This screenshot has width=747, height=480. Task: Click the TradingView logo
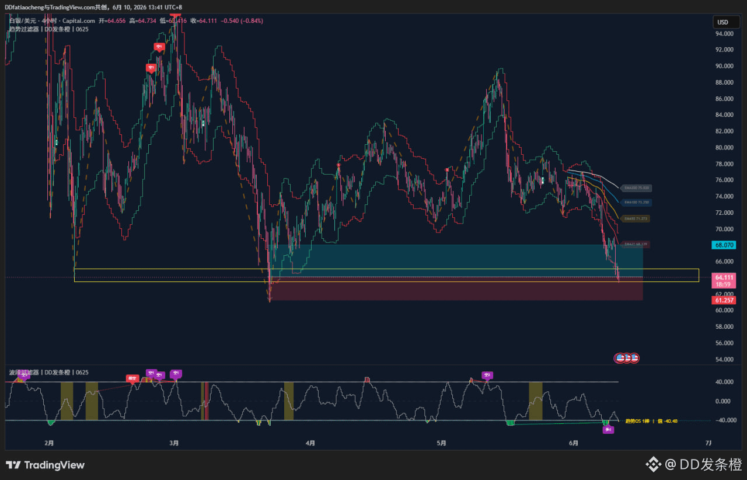point(45,465)
